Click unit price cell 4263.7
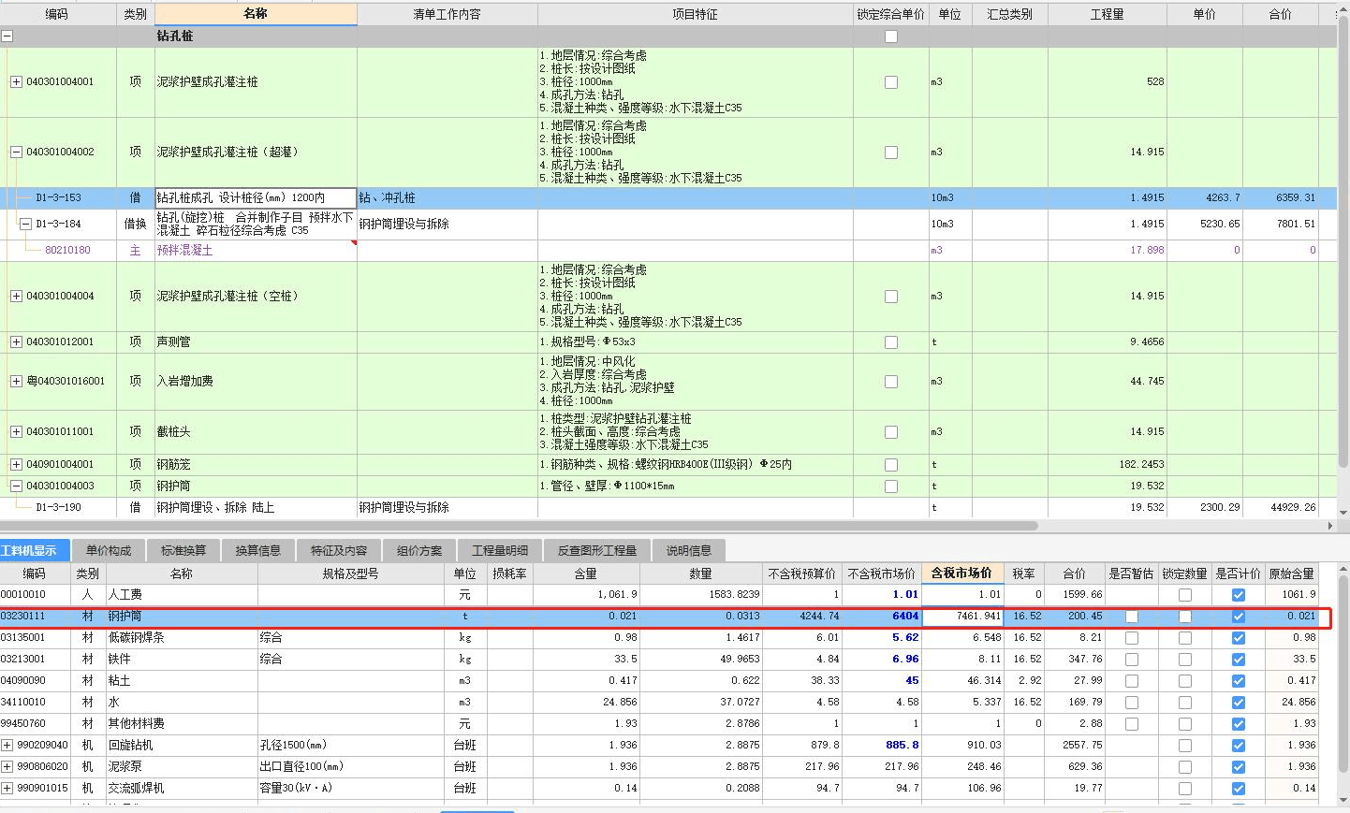1350x813 pixels. [1205, 198]
